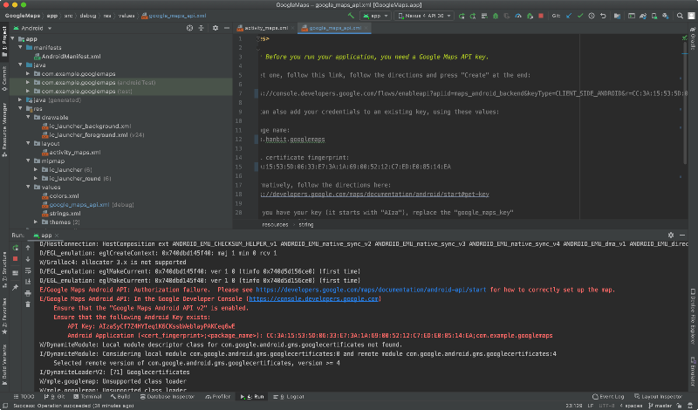This screenshot has height=410, width=698.
Task: Open the Profiler tool window tab
Action: pos(217,397)
